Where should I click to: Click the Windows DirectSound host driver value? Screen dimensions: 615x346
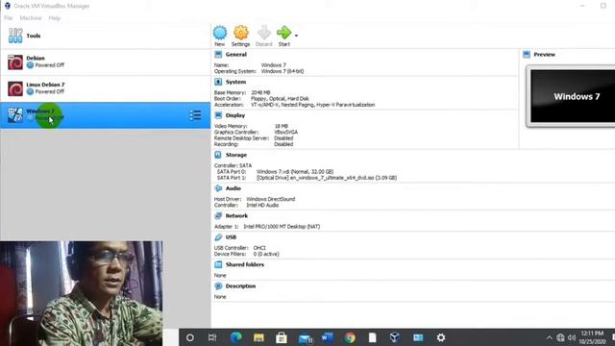(271, 199)
